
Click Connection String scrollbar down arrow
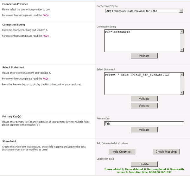tap(182, 50)
